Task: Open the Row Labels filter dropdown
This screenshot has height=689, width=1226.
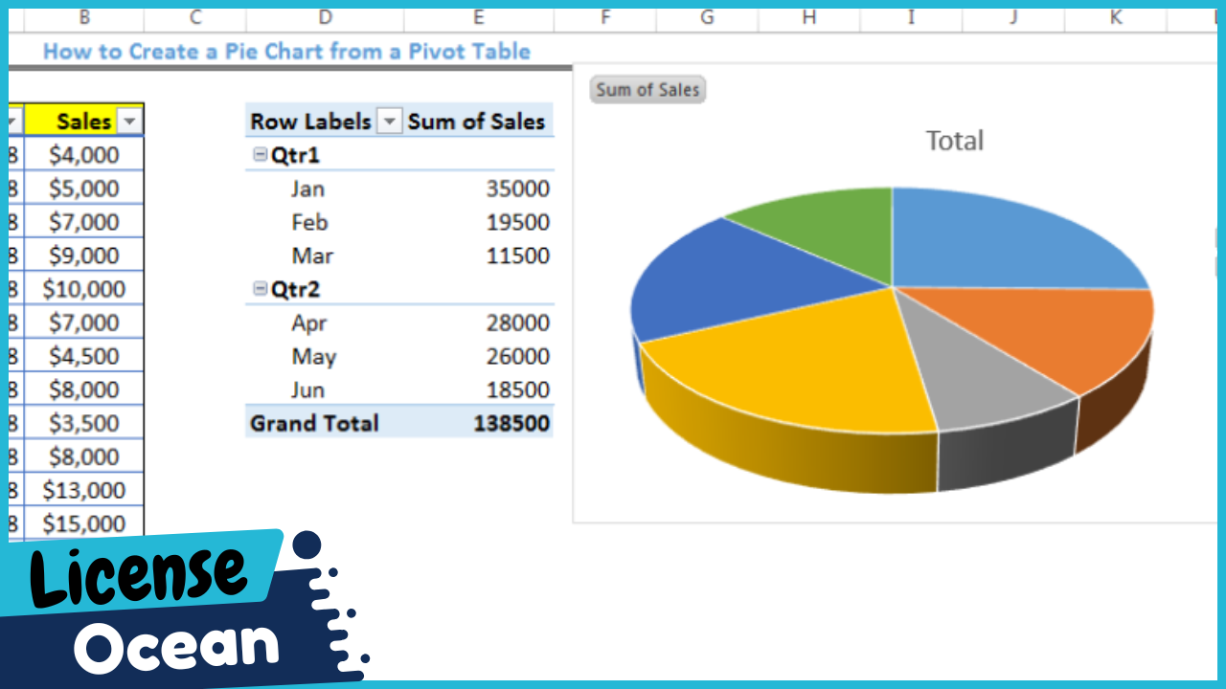Action: pyautogui.click(x=389, y=121)
